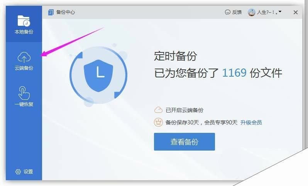Click the 1169 backed-up files count
The height and width of the screenshot is (186, 308).
pyautogui.click(x=234, y=73)
